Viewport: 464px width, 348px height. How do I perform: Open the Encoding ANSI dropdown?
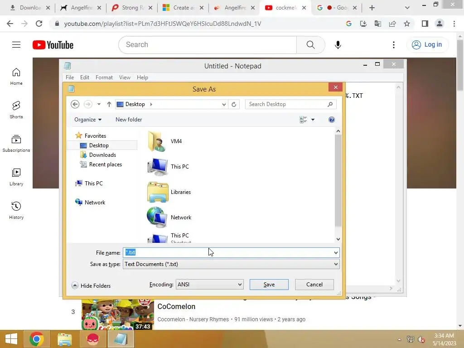pyautogui.click(x=209, y=285)
